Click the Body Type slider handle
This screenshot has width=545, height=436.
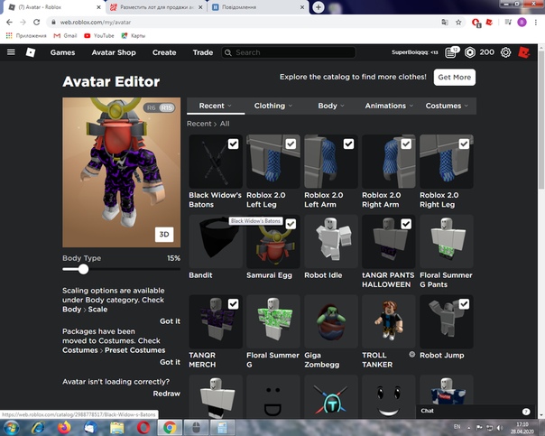tap(83, 269)
